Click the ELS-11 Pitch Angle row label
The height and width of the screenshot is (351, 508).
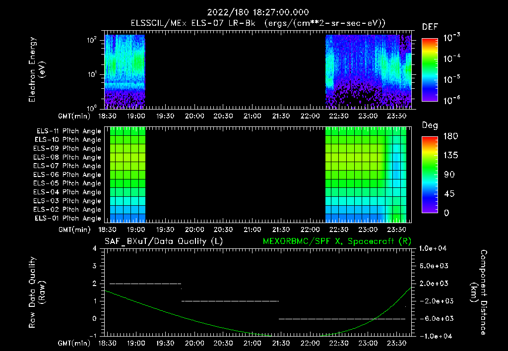68,131
